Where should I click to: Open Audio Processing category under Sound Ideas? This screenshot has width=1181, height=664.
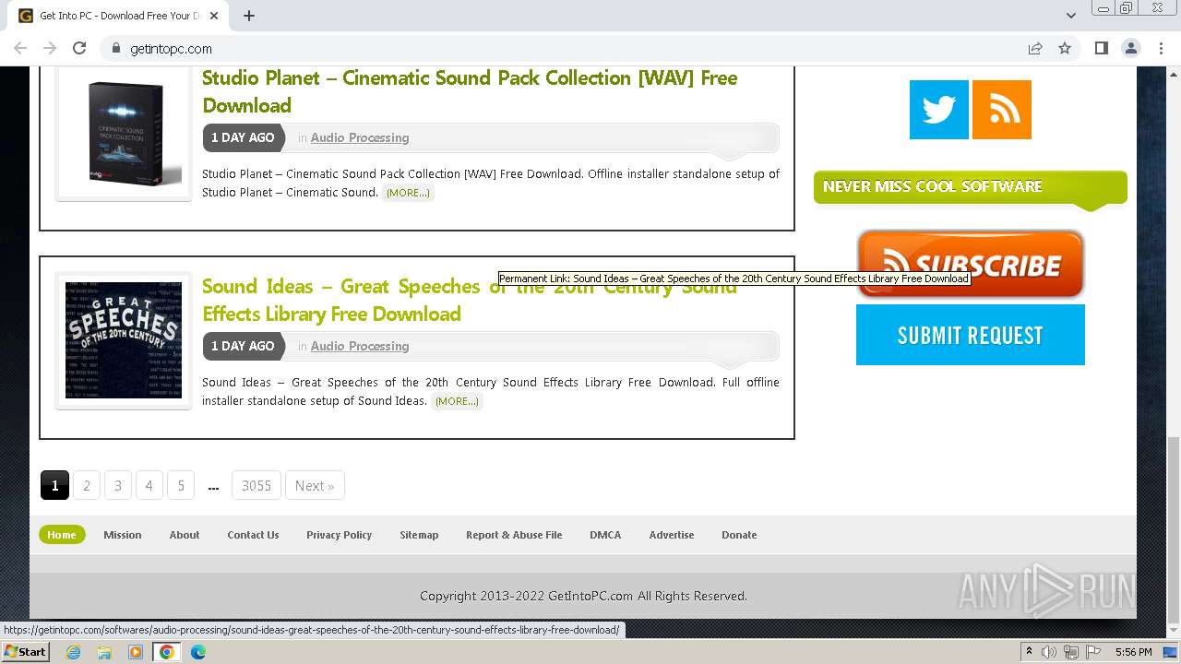[x=360, y=346]
